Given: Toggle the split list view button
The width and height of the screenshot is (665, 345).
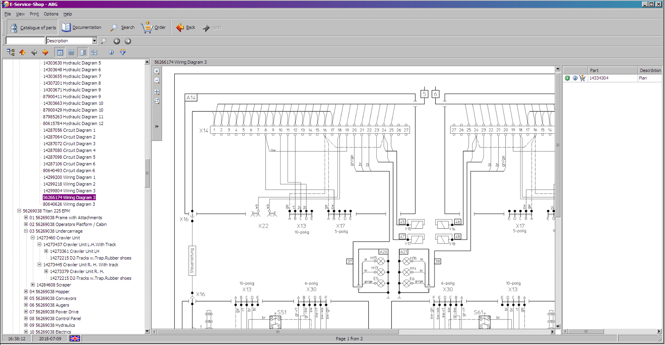Looking at the screenshot, I should (x=83, y=52).
